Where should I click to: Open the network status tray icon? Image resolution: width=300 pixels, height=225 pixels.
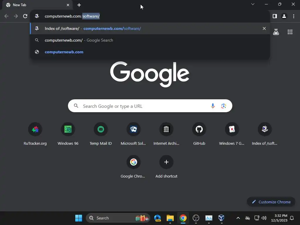pos(257,218)
